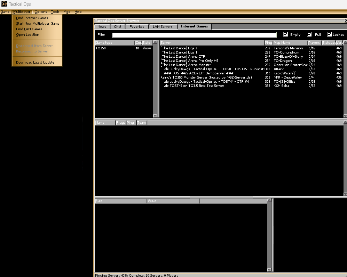Click the game type list scroll-down arrow
Viewport: 347px width, 277px height.
(x=155, y=116)
